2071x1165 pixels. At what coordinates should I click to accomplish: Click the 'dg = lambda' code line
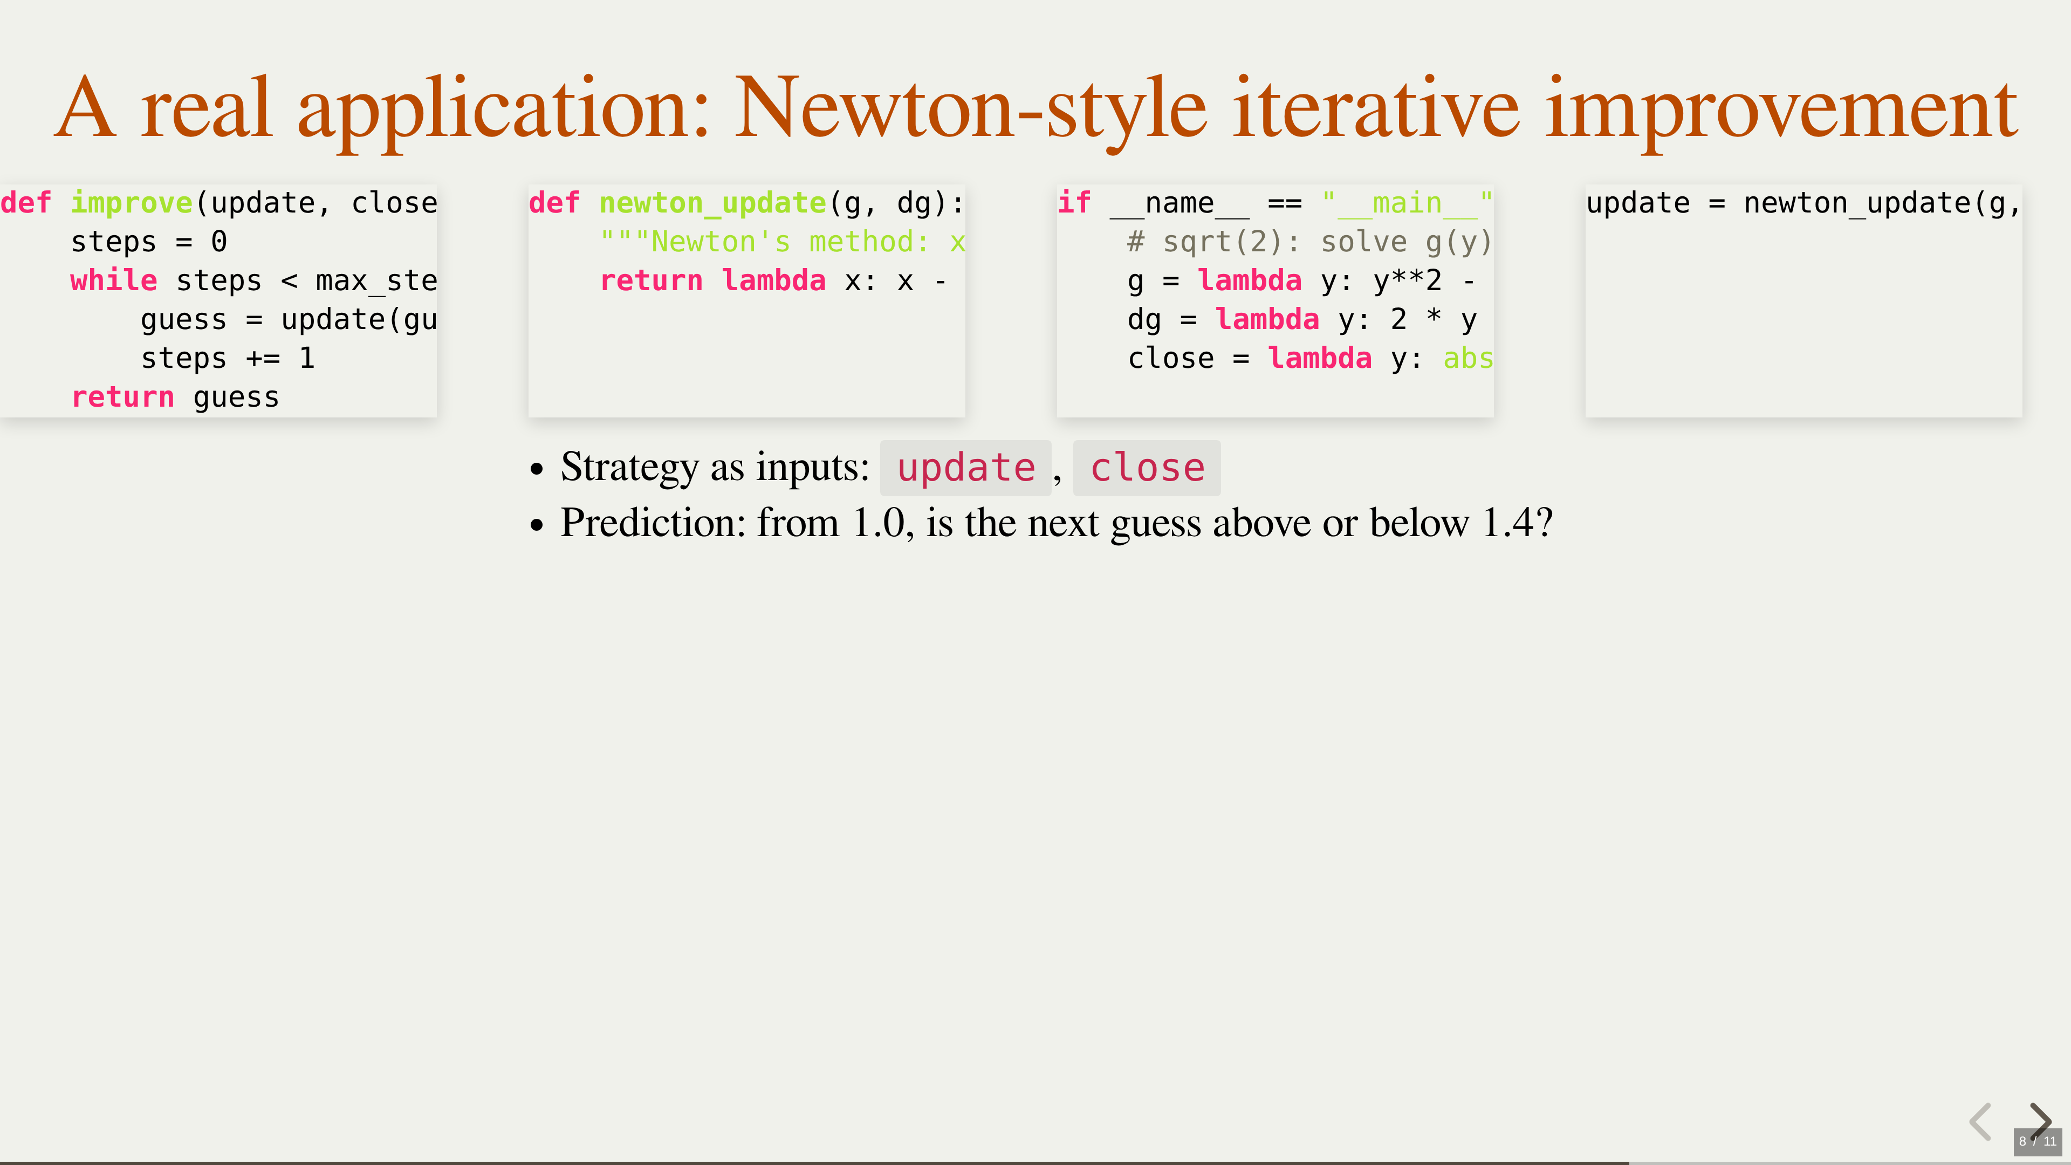point(1301,320)
